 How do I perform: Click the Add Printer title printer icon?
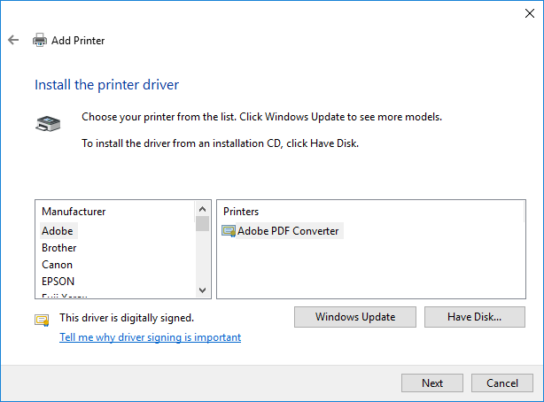tap(40, 40)
